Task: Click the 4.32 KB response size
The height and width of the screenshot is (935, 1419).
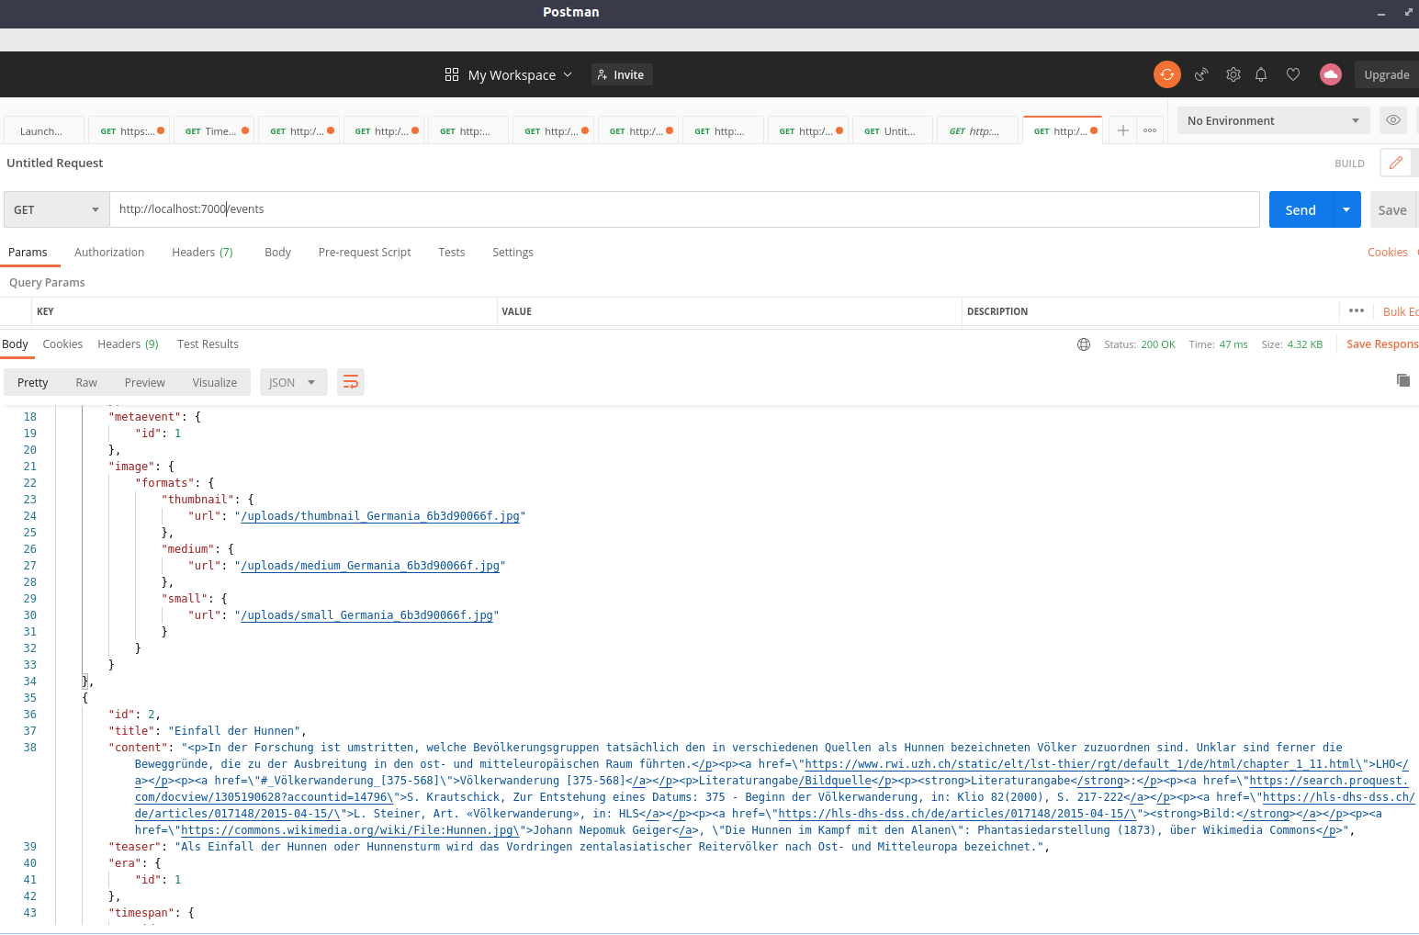Action: coord(1305,344)
